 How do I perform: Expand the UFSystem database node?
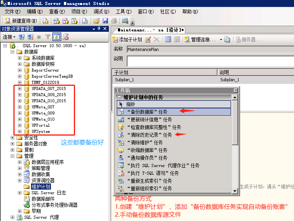(x=20, y=131)
